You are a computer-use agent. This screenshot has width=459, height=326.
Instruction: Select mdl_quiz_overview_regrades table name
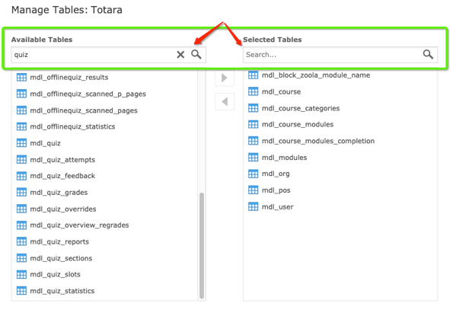(x=79, y=225)
